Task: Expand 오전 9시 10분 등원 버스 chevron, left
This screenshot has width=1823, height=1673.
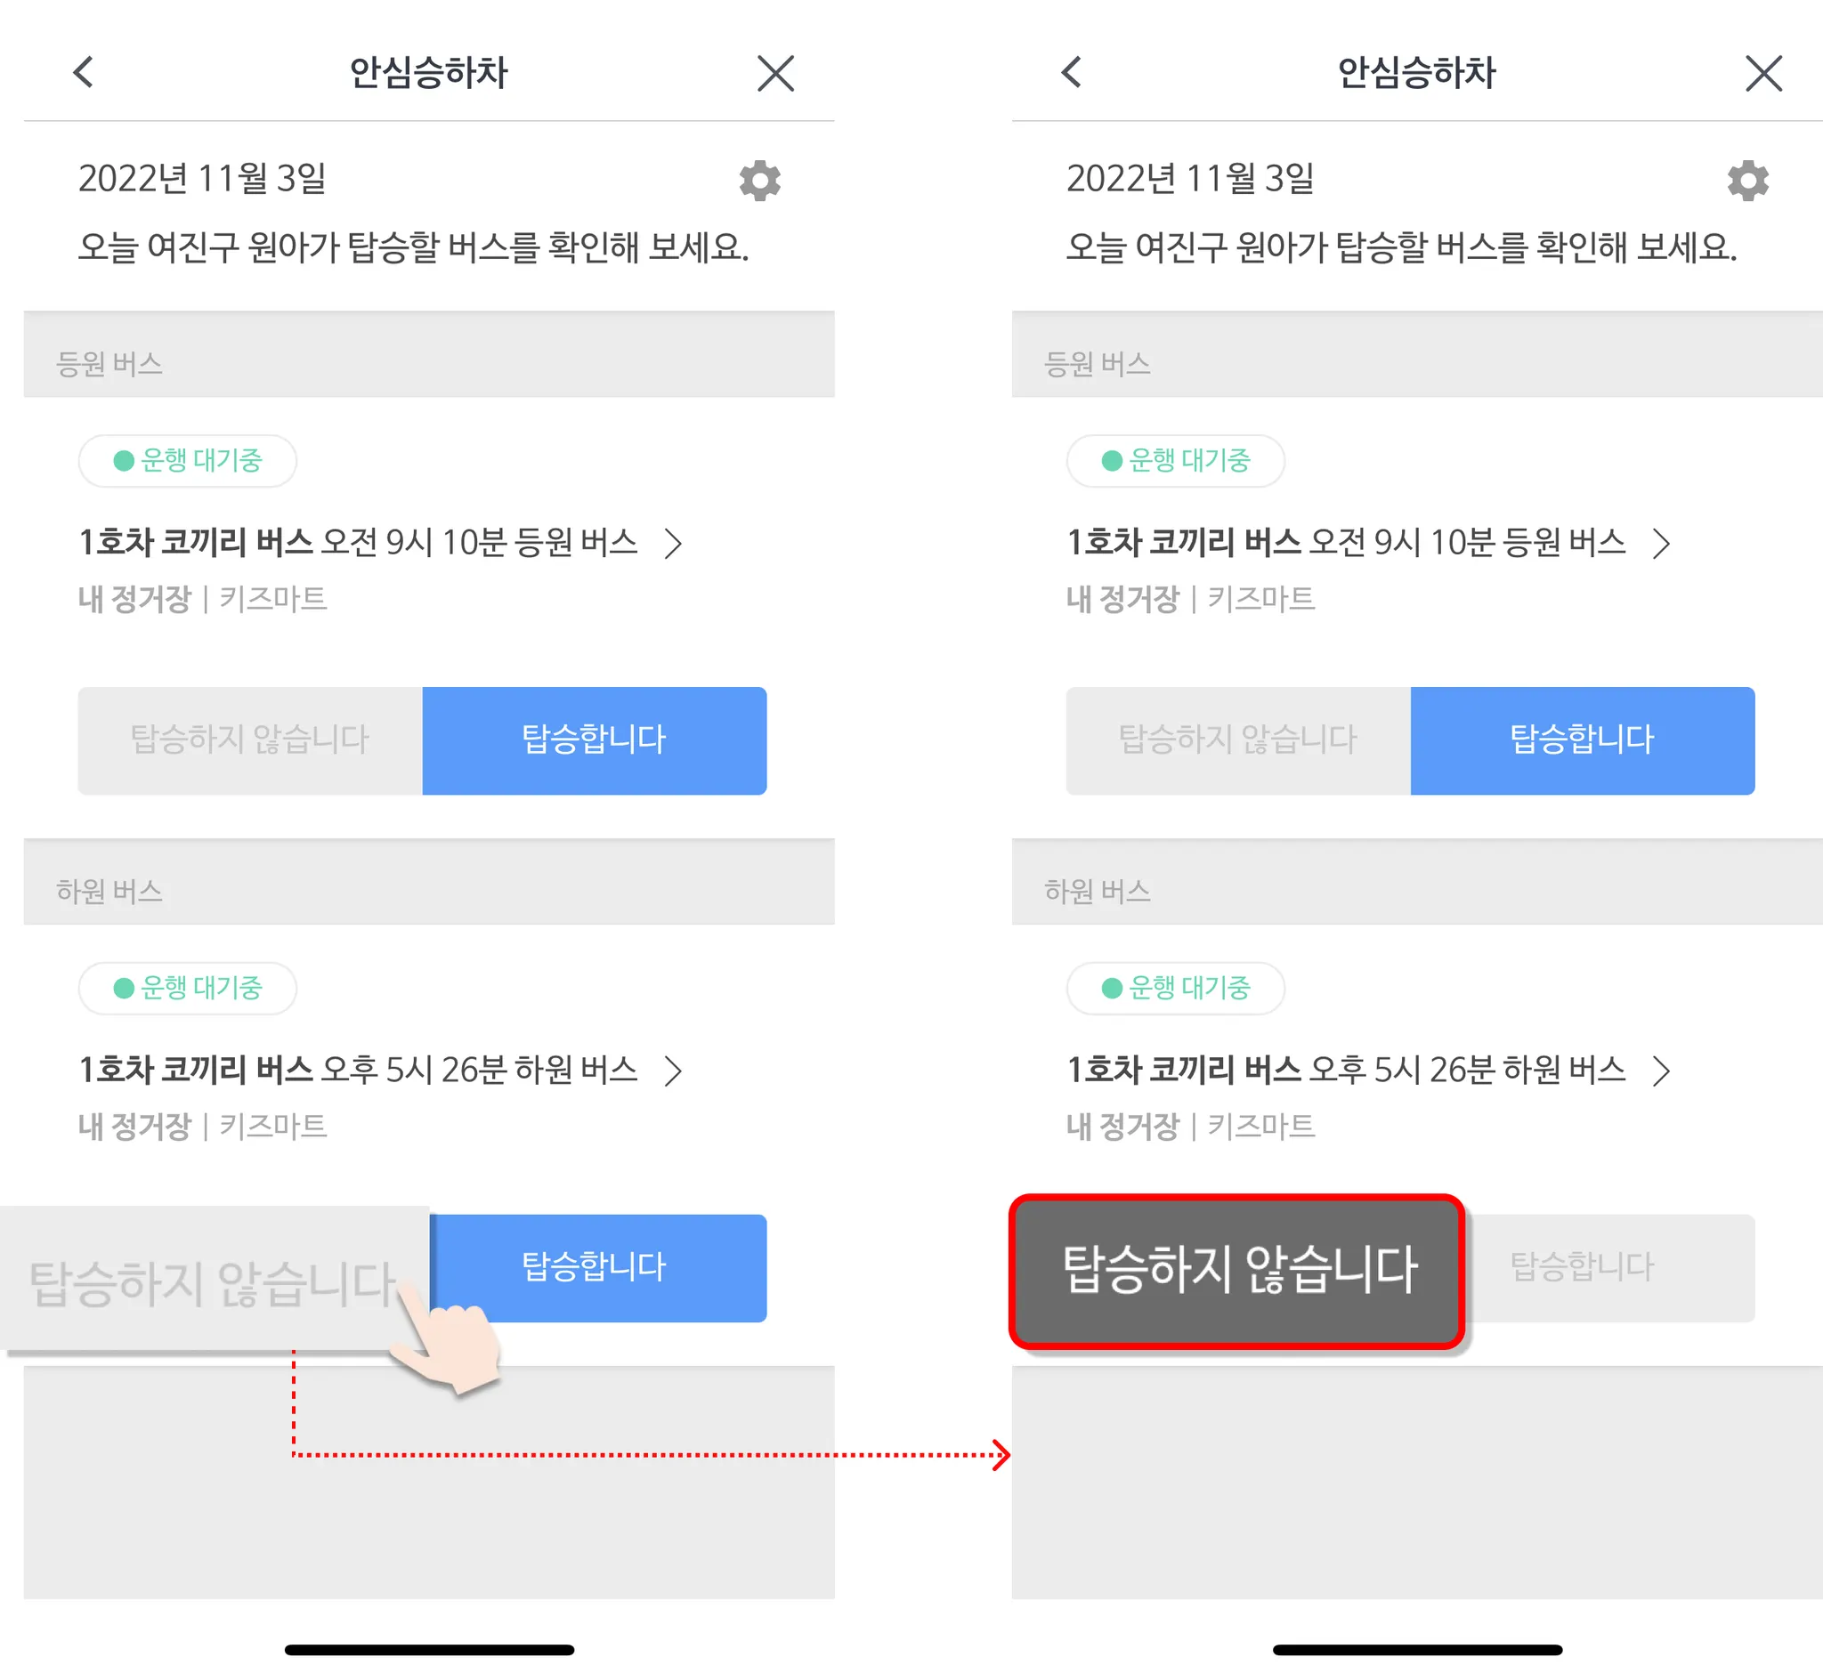Action: [x=673, y=543]
